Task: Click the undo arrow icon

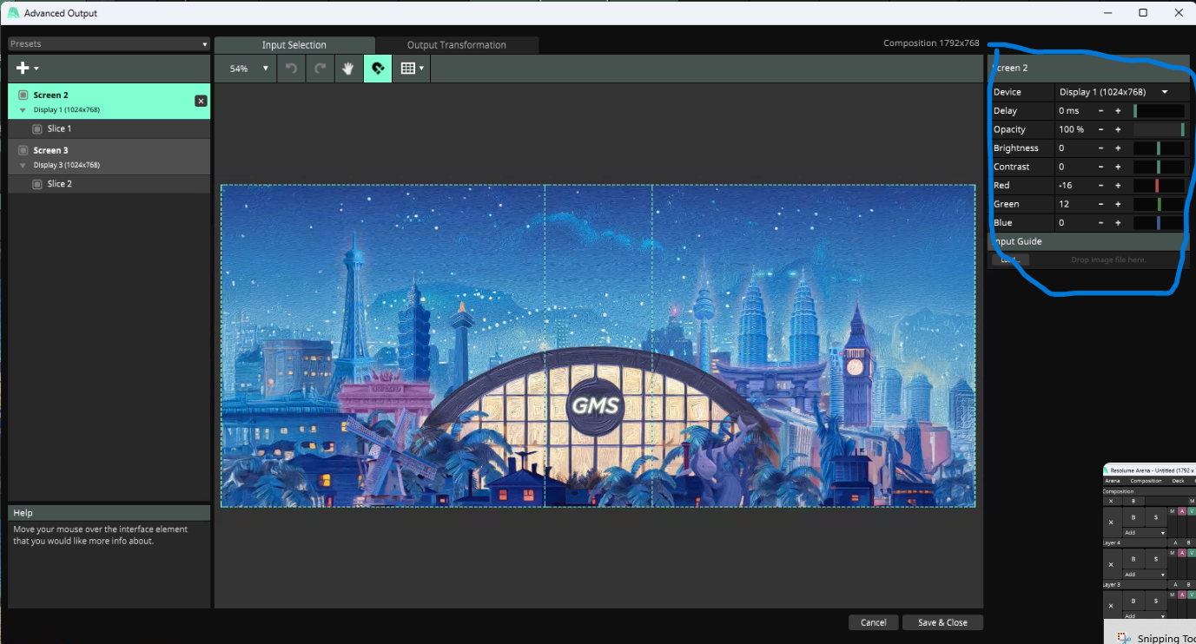Action: click(292, 69)
